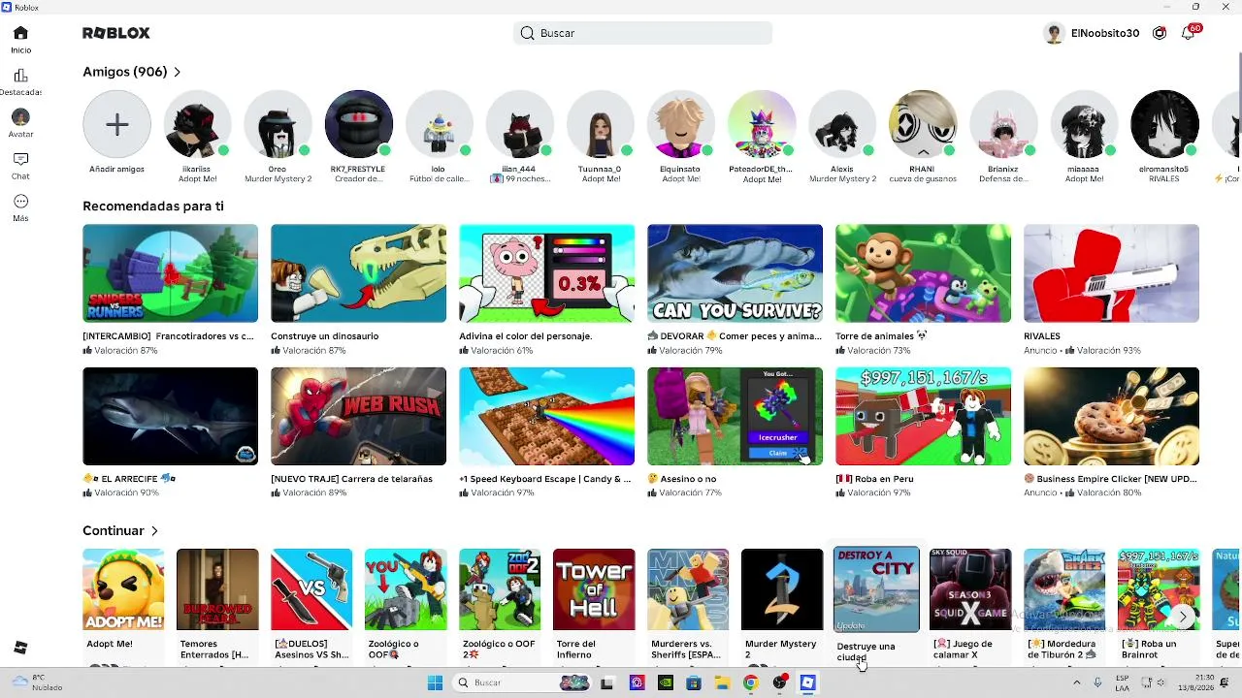This screenshot has width=1242, height=698.
Task: Open the RIVALES sponsored game thumbnail
Action: click(1111, 273)
